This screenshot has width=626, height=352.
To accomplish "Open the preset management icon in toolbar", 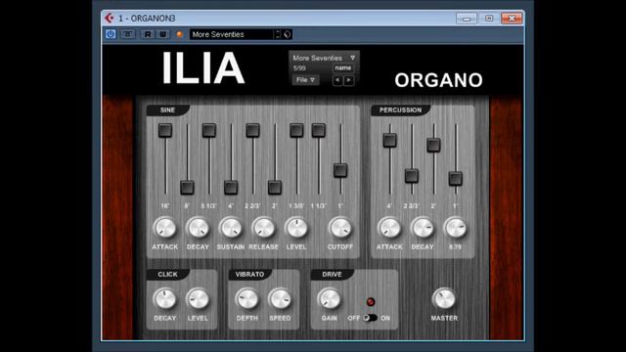I will click(x=287, y=34).
